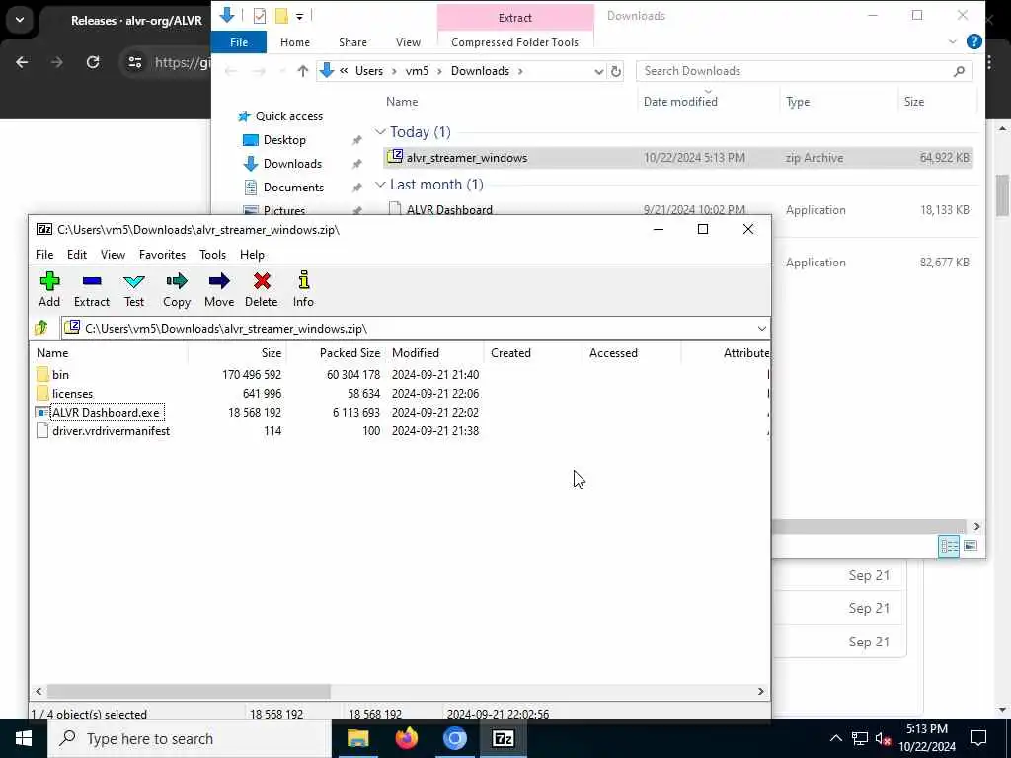Click Explorer Up one level arrow
Image resolution: width=1011 pixels, height=758 pixels.
coord(302,71)
